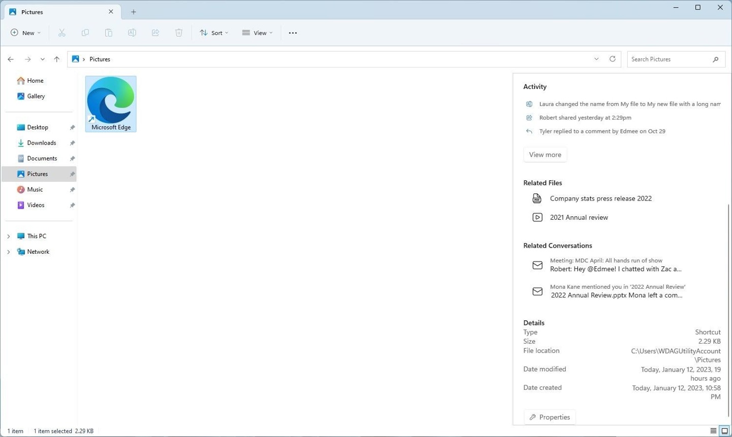Click the Paste icon in the toolbar

(x=108, y=32)
